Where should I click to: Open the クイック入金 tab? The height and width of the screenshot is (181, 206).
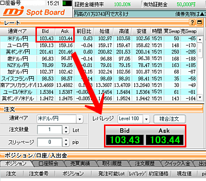pyautogui.click(x=177, y=164)
